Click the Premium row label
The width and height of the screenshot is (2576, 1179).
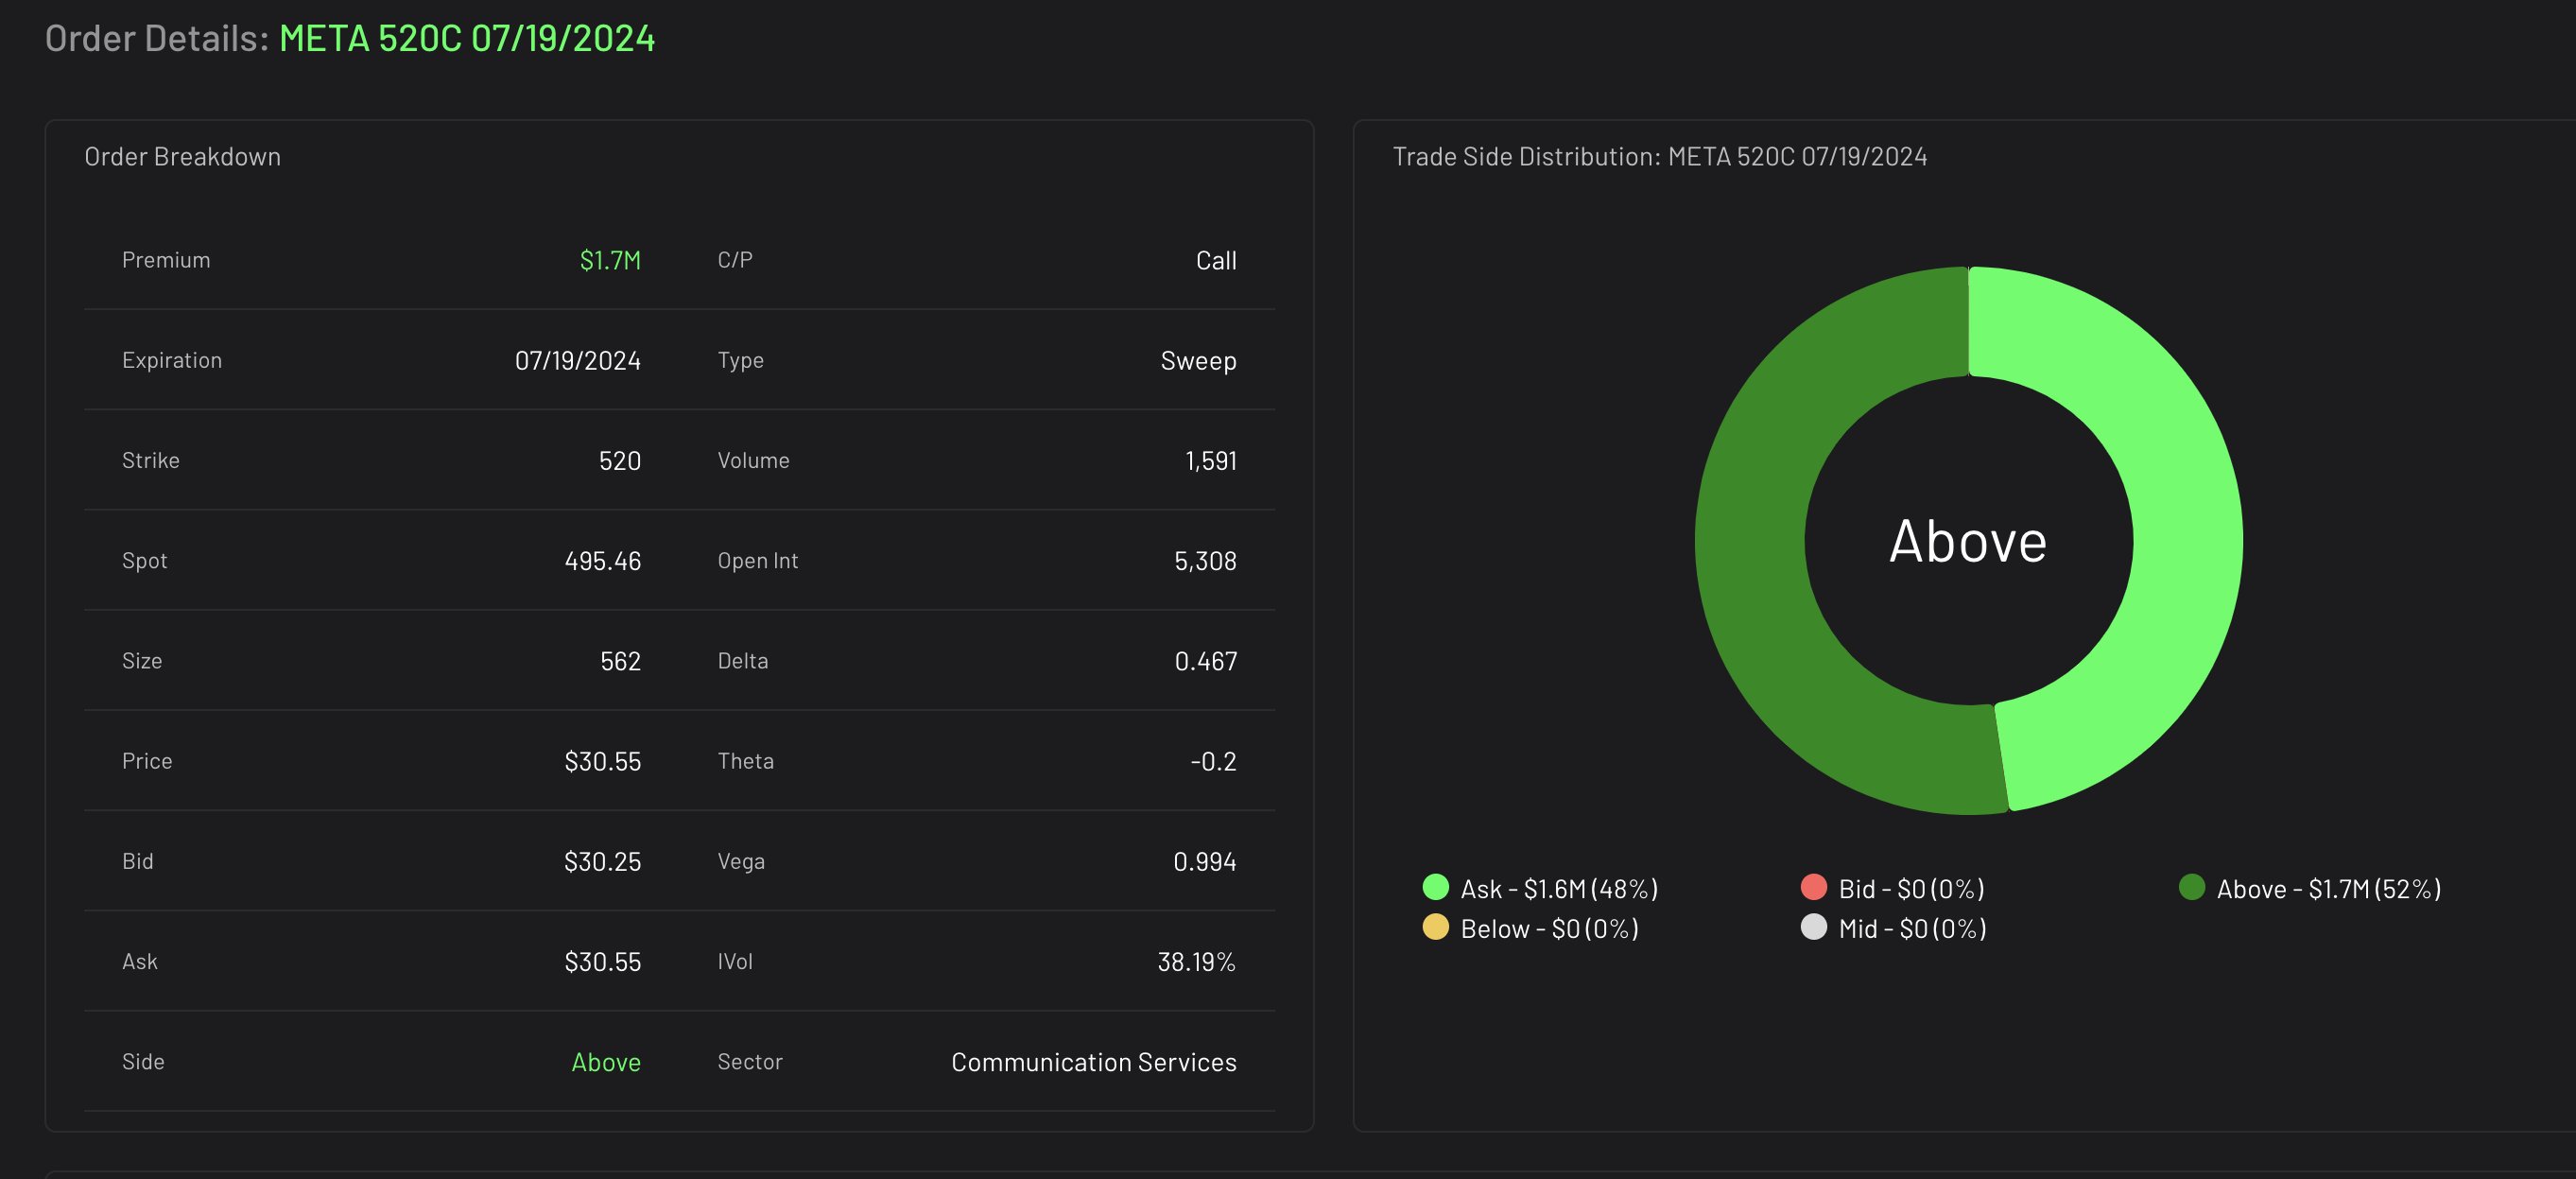166,260
